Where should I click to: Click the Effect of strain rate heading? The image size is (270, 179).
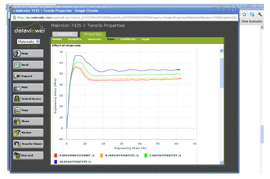click(x=66, y=46)
